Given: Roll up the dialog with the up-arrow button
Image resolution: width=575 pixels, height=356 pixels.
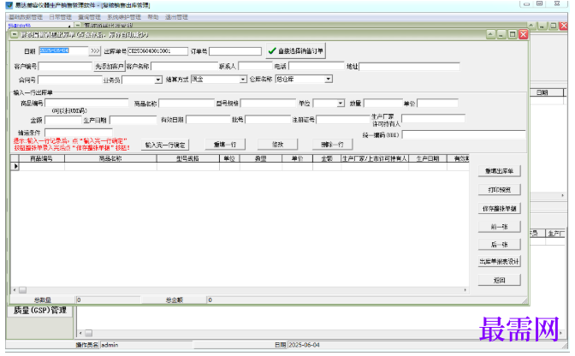Looking at the screenshot, I should 490,34.
